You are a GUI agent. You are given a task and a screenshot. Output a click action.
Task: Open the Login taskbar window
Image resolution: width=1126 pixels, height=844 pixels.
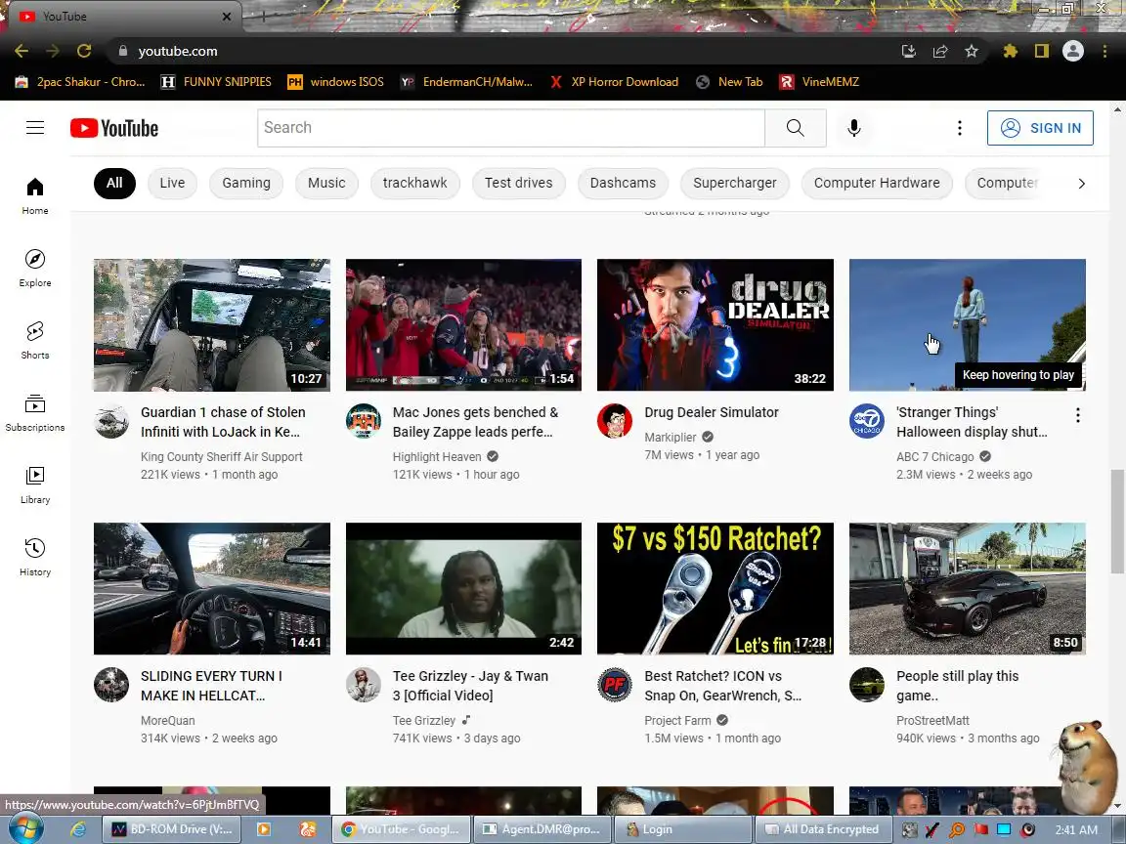(685, 829)
